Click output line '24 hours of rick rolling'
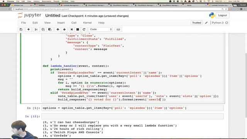Image resolution: width=247 pixels, height=139 pixels. tap(73, 129)
